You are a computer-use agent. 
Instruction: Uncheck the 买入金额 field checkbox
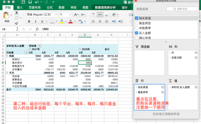137,33
